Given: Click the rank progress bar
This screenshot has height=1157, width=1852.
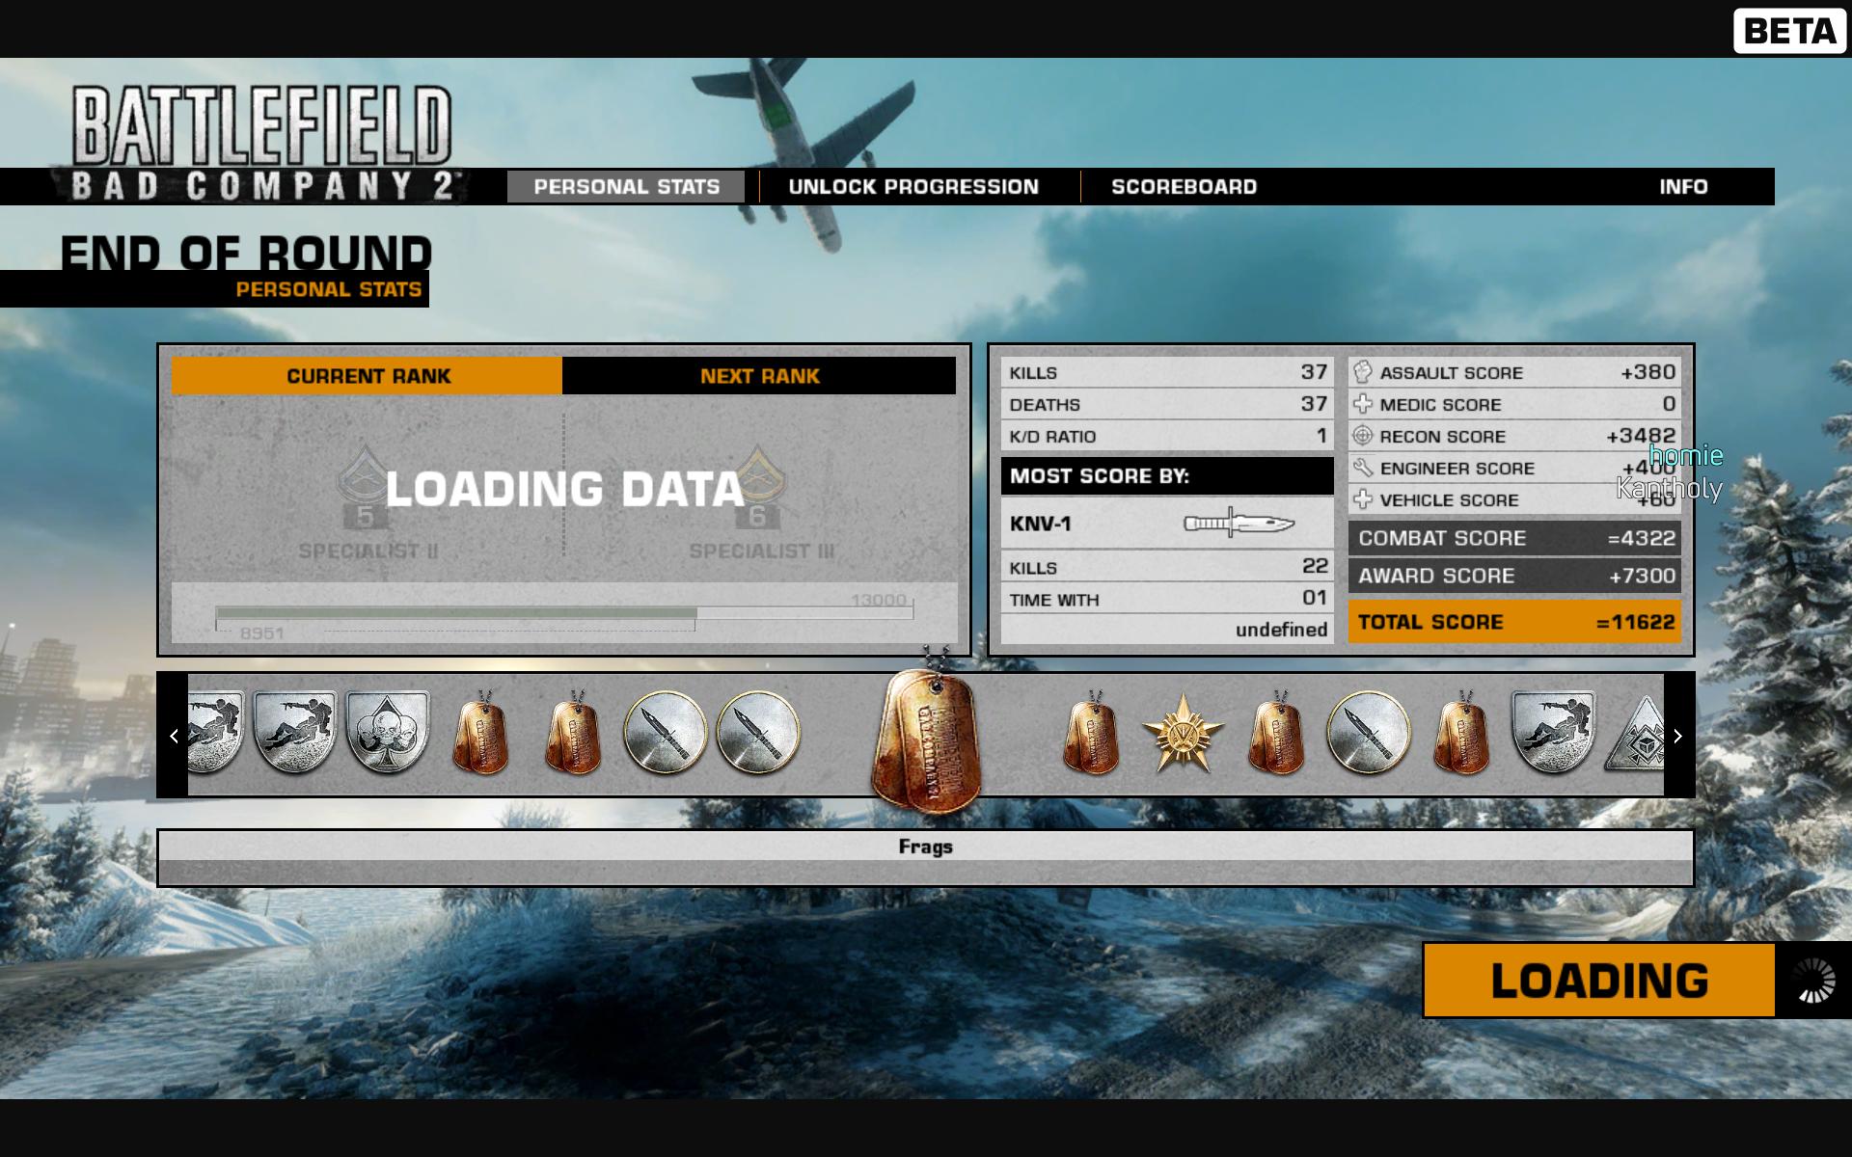Looking at the screenshot, I should (564, 613).
